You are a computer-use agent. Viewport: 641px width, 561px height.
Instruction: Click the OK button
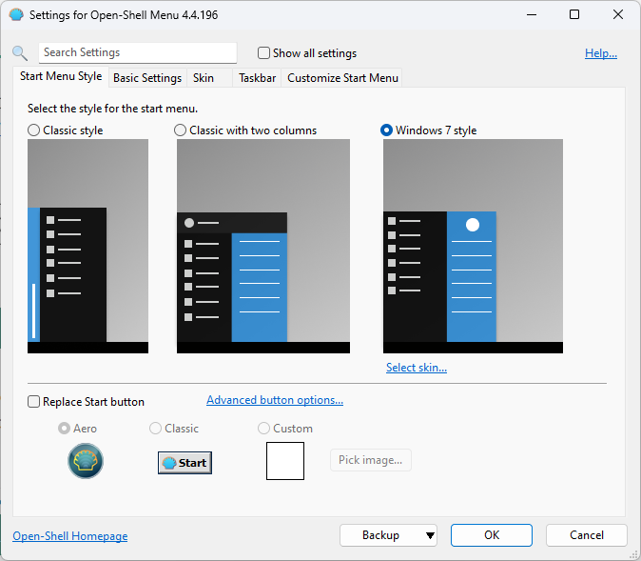[492, 535]
